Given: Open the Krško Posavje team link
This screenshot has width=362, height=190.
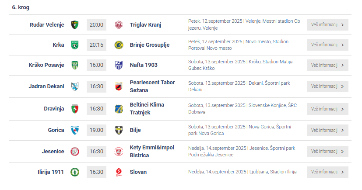Looking at the screenshot, I should [46, 65].
